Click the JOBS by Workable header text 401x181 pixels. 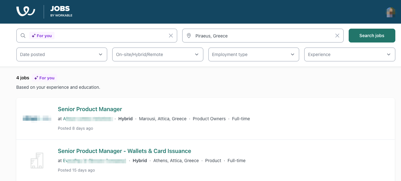click(x=61, y=11)
